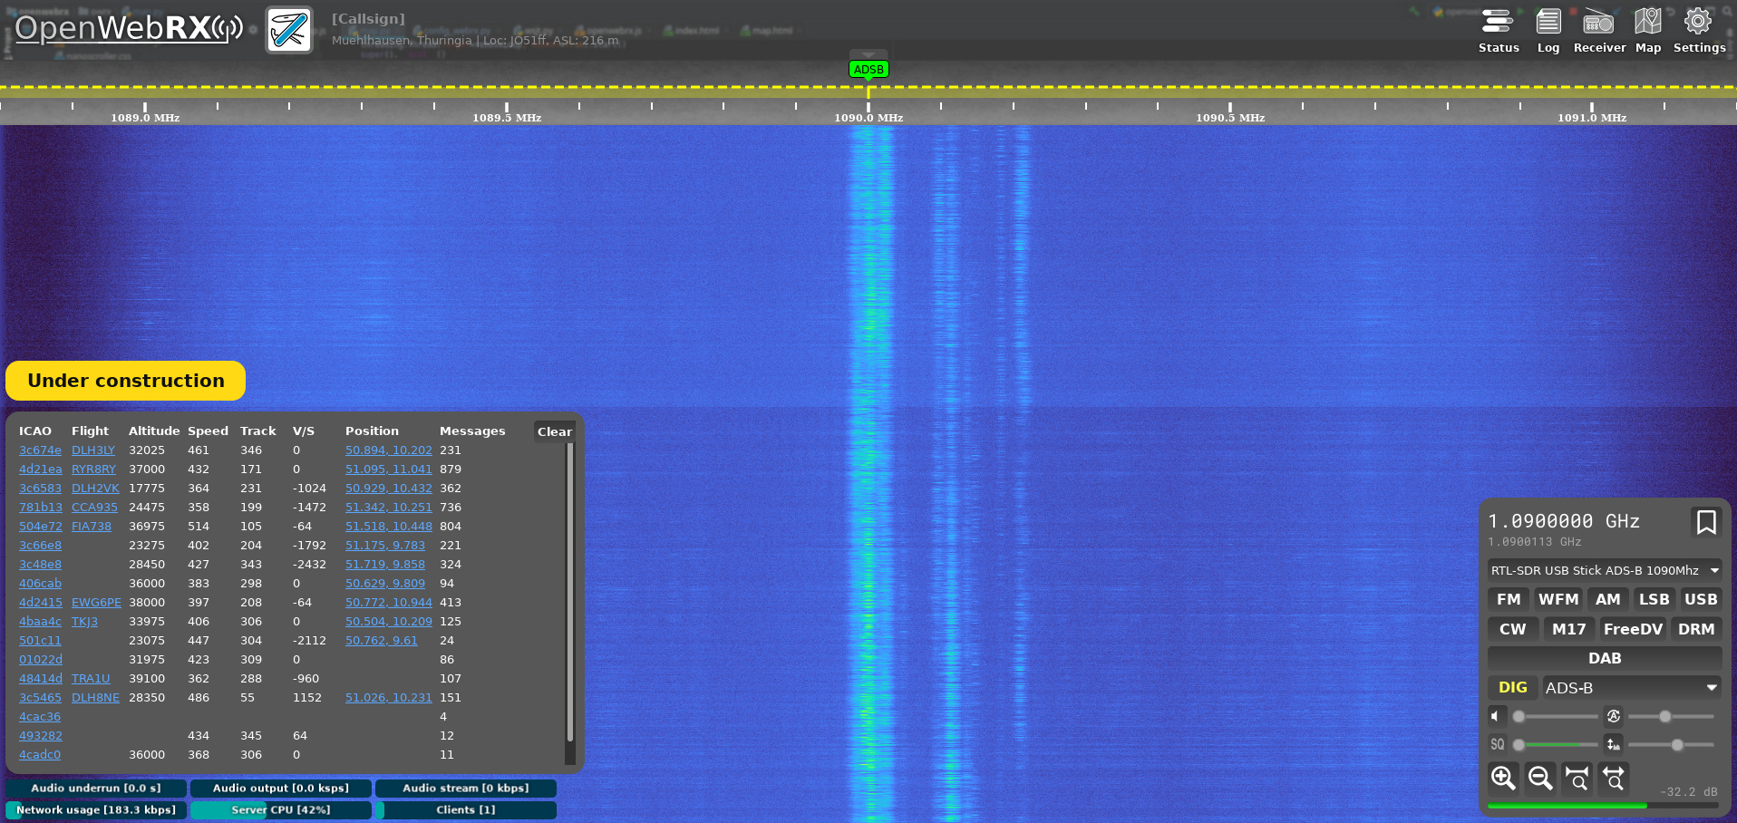Click the receiver avatar image
This screenshot has height=823, width=1737.
pos(289,30)
